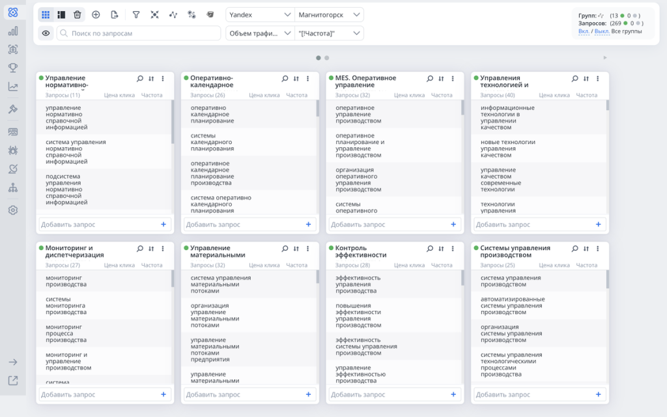
Task: Open the bar chart section in sidebar
Action: tap(13, 31)
